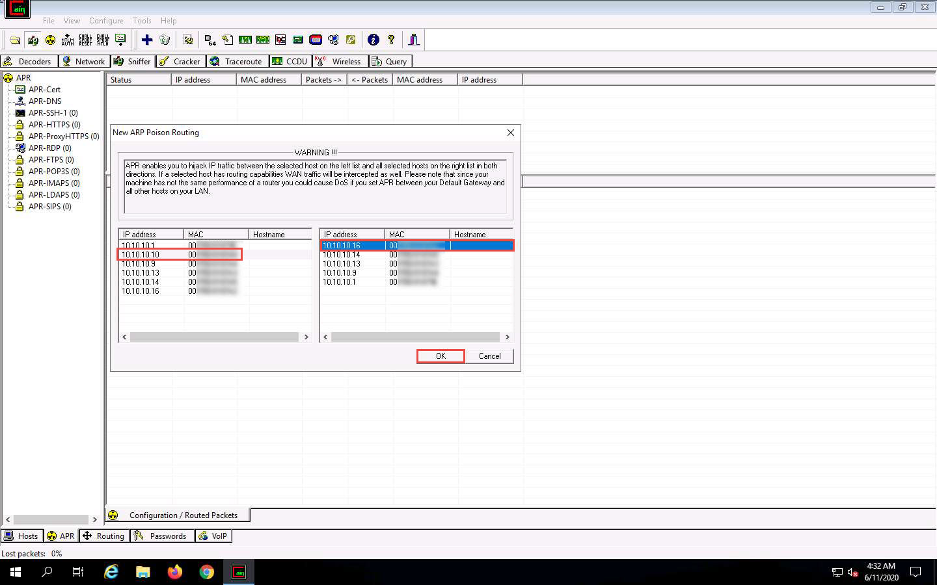Select the Routing bottom tab
This screenshot has width=937, height=585.
[x=103, y=536]
